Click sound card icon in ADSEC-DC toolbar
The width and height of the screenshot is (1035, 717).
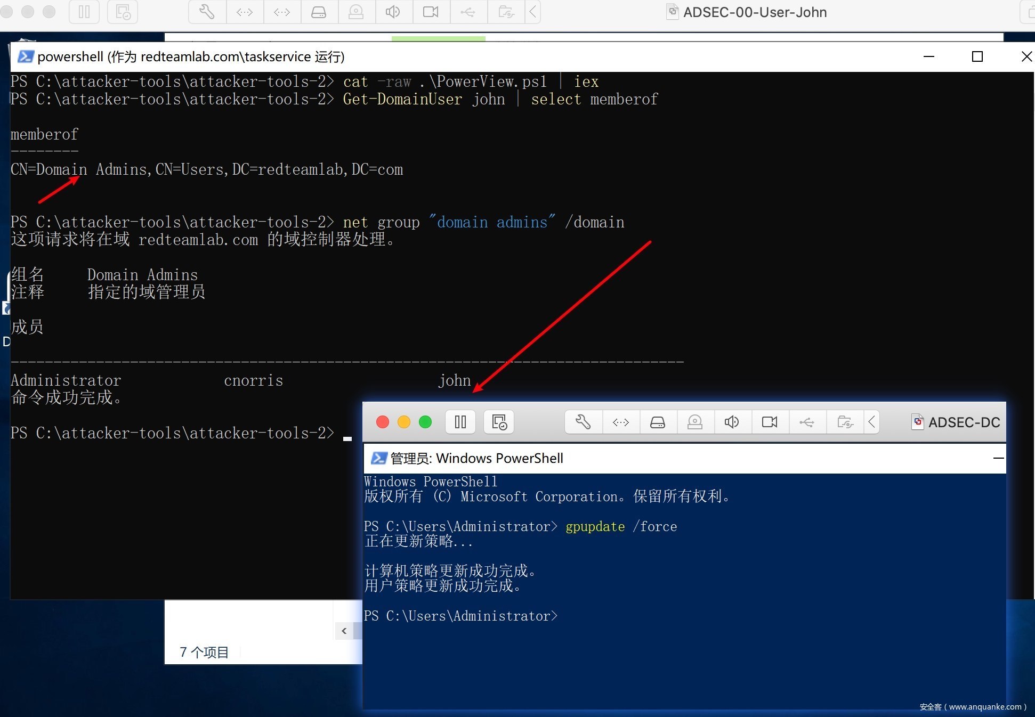tap(732, 422)
